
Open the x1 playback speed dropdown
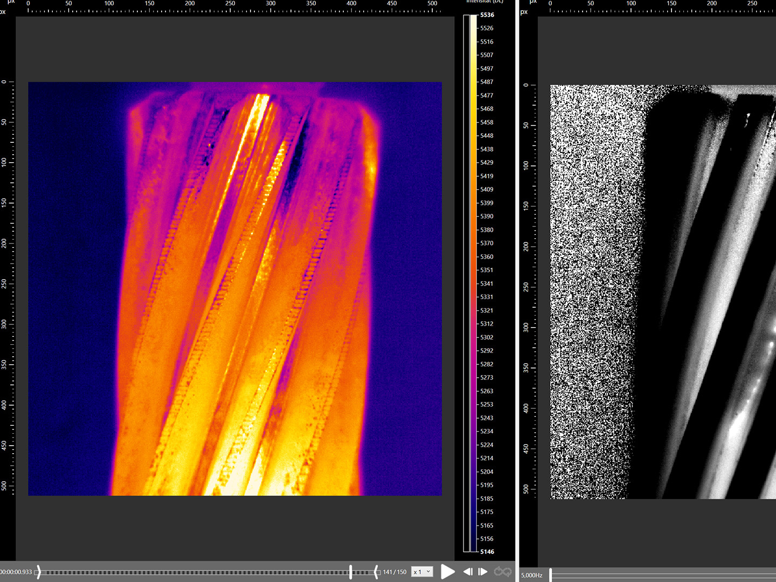(x=422, y=572)
